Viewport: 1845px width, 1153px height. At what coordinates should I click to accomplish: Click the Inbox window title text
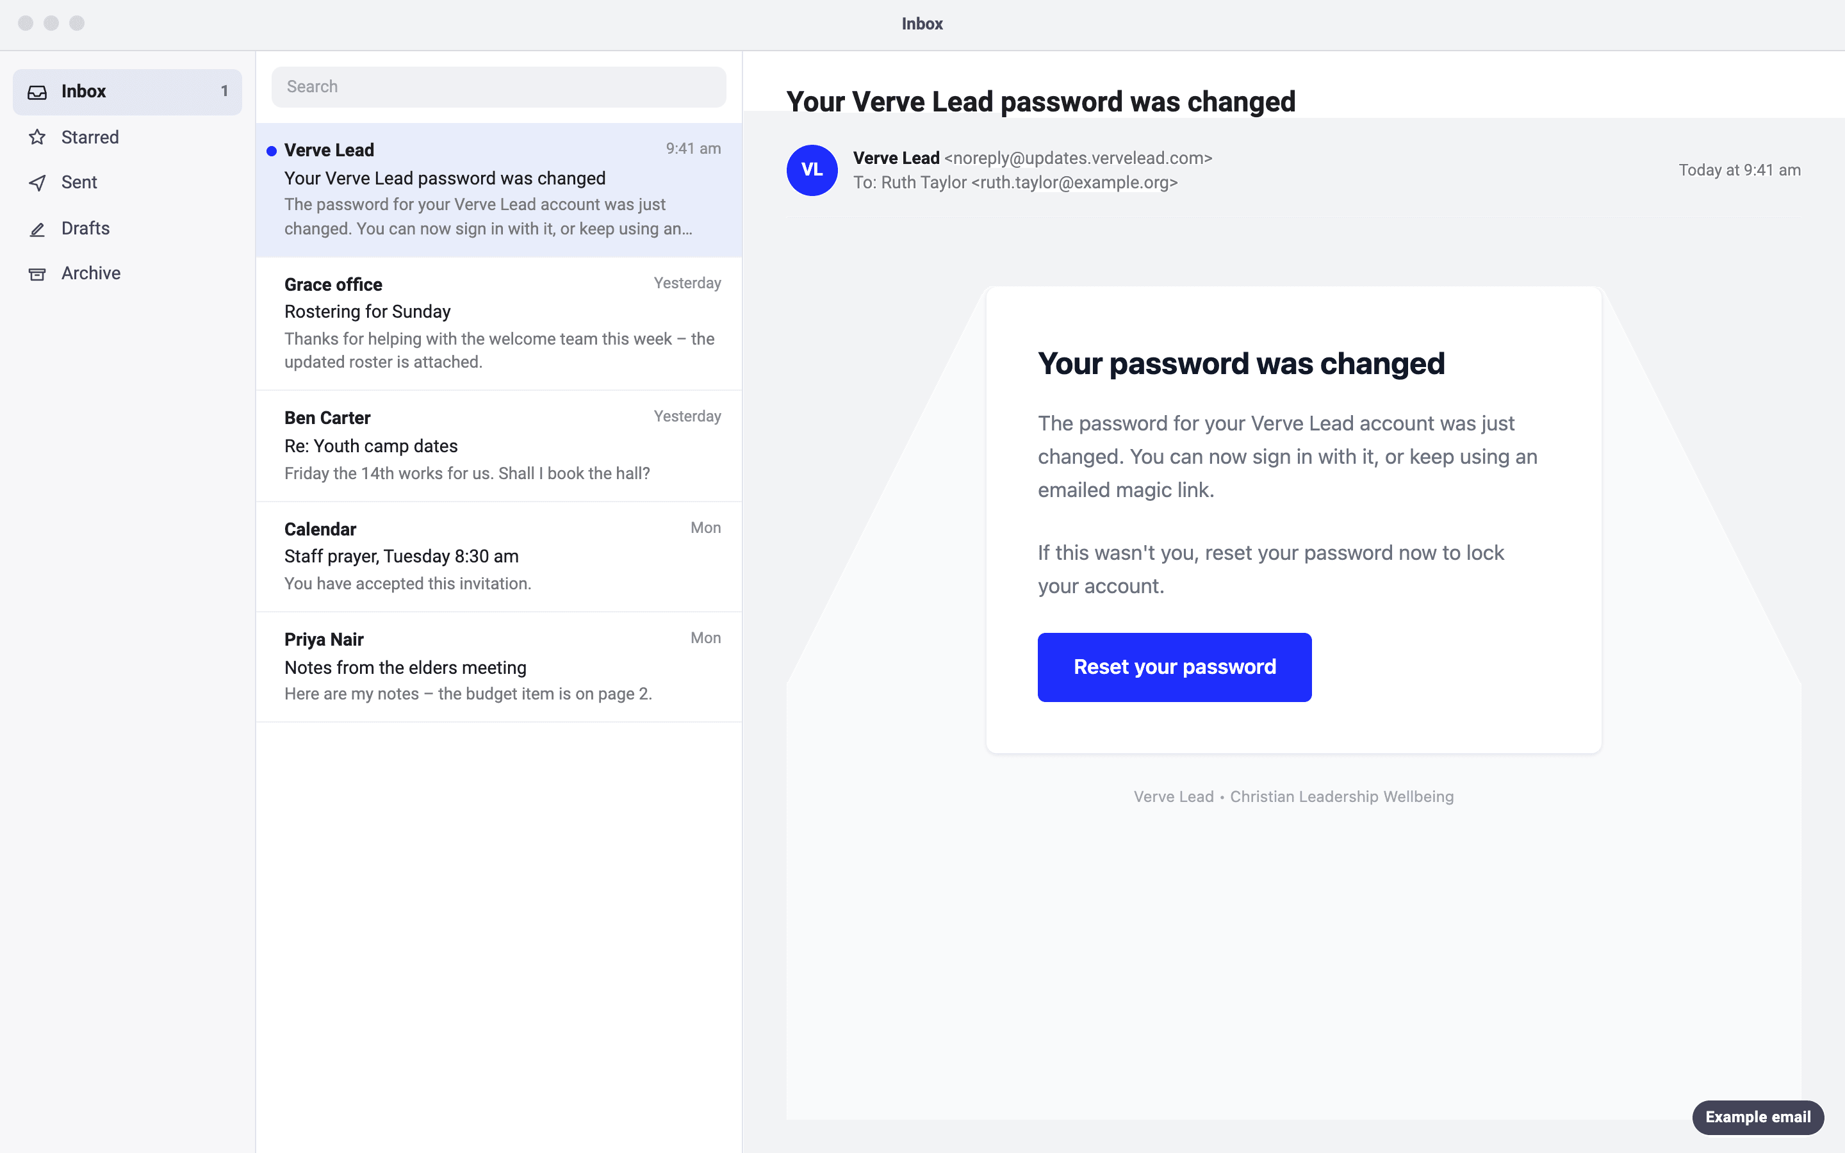922,24
